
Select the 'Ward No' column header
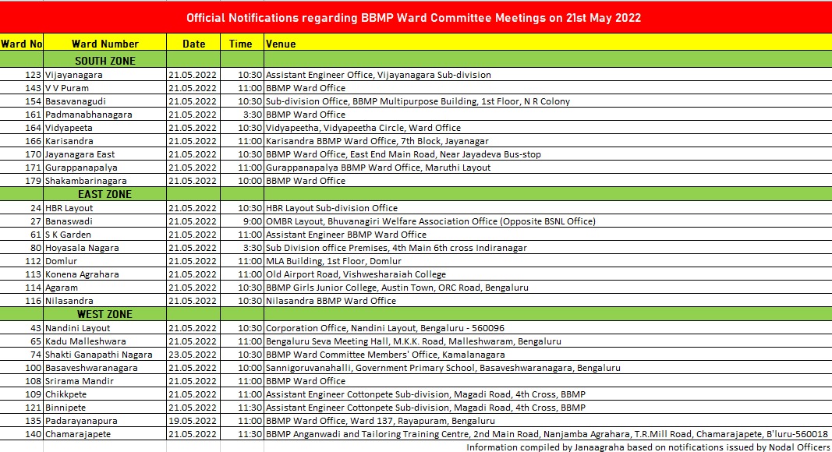click(x=21, y=44)
